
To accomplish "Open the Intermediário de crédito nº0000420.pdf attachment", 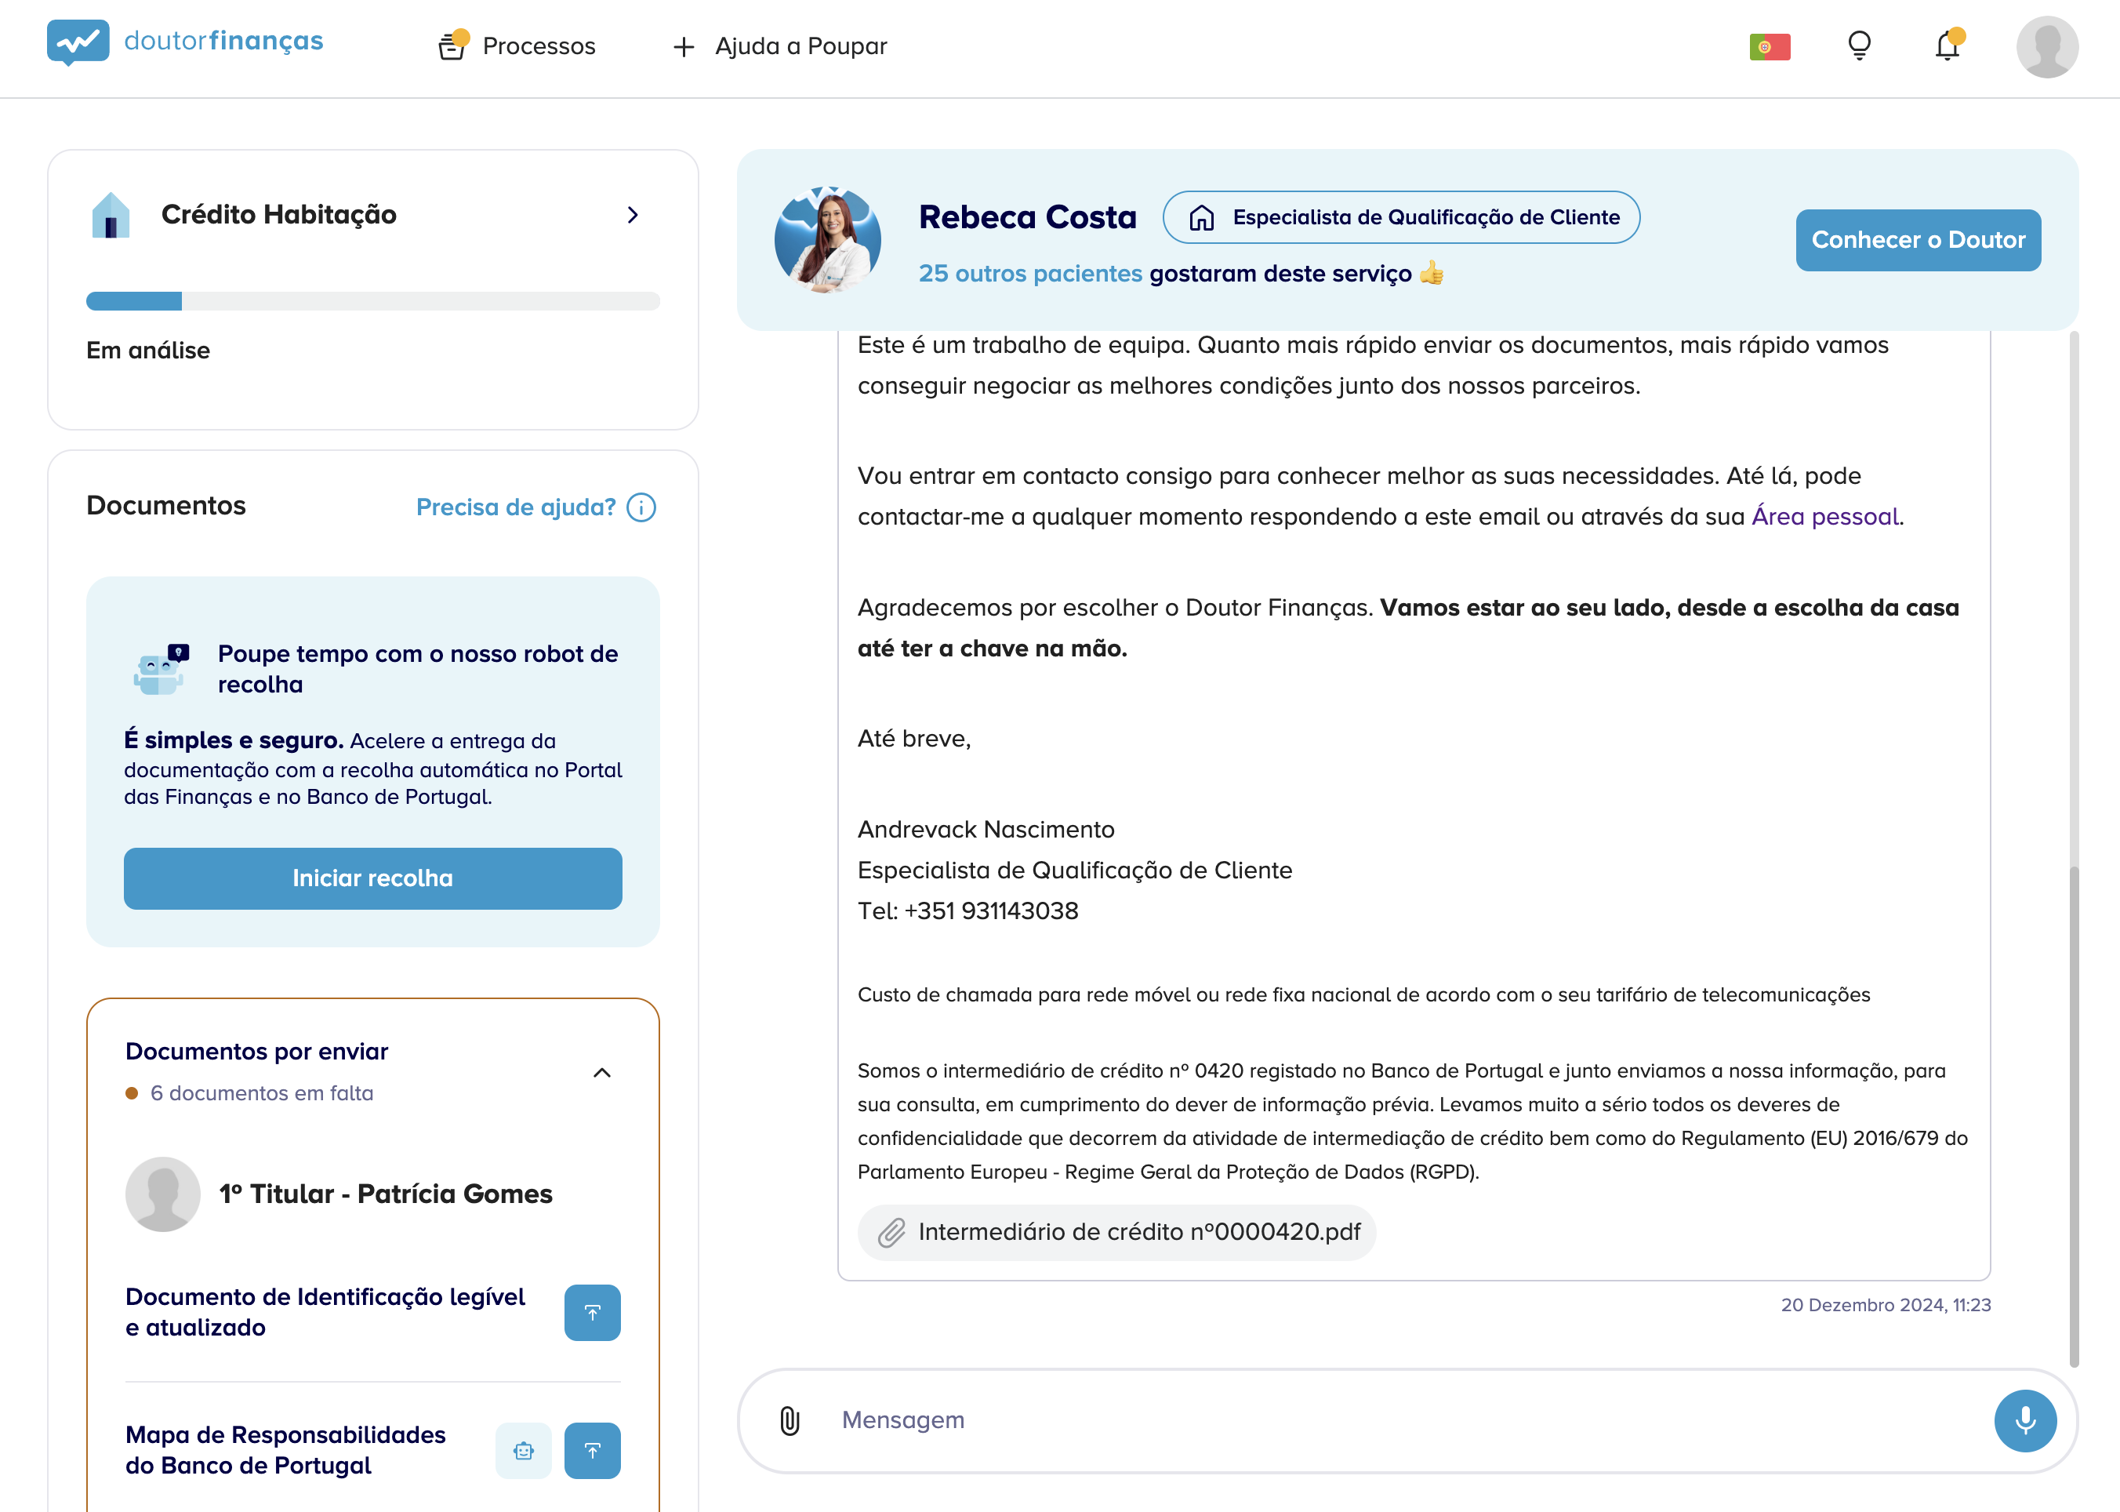I will [1116, 1232].
